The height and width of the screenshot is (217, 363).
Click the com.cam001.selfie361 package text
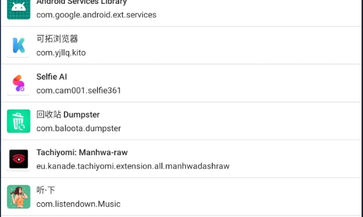click(x=79, y=90)
